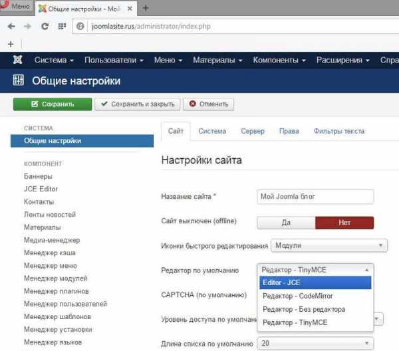The image size is (399, 351).
Task: Open the Расширения top menu
Action: (x=342, y=60)
